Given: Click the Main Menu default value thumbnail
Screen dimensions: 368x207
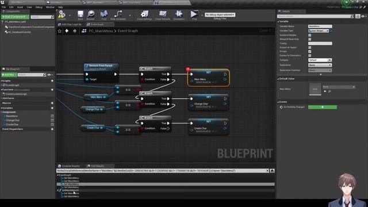Looking at the screenshot, I should [x=315, y=89].
